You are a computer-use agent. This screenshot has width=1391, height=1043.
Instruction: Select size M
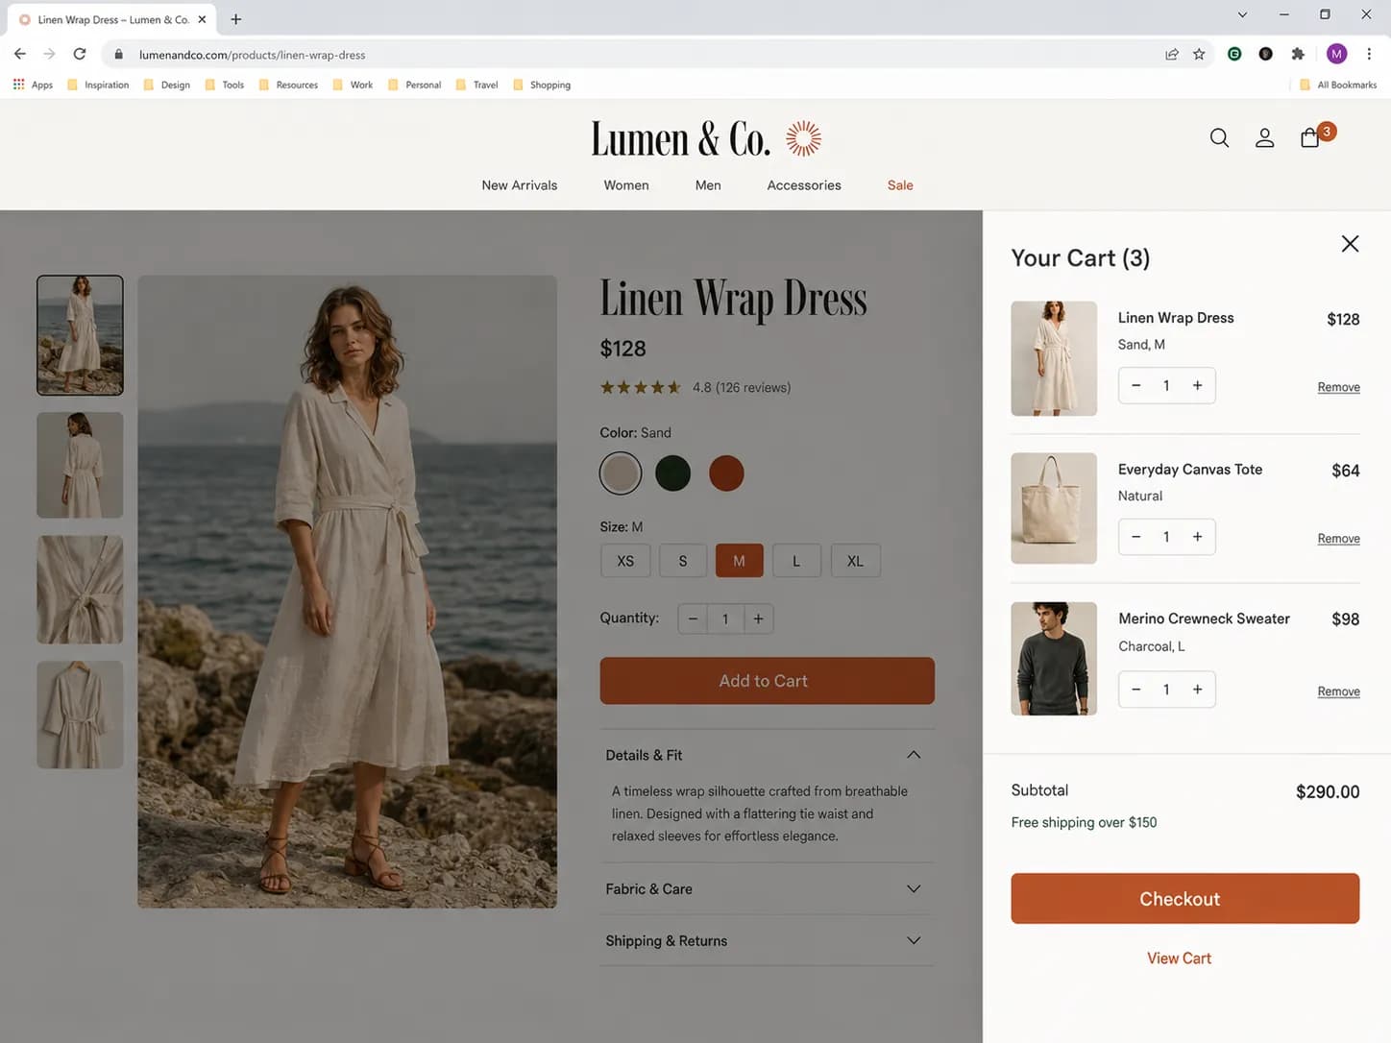(740, 561)
